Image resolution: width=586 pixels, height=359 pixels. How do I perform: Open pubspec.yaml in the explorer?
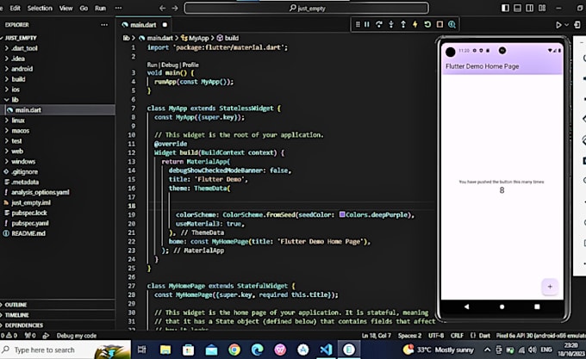click(x=29, y=223)
